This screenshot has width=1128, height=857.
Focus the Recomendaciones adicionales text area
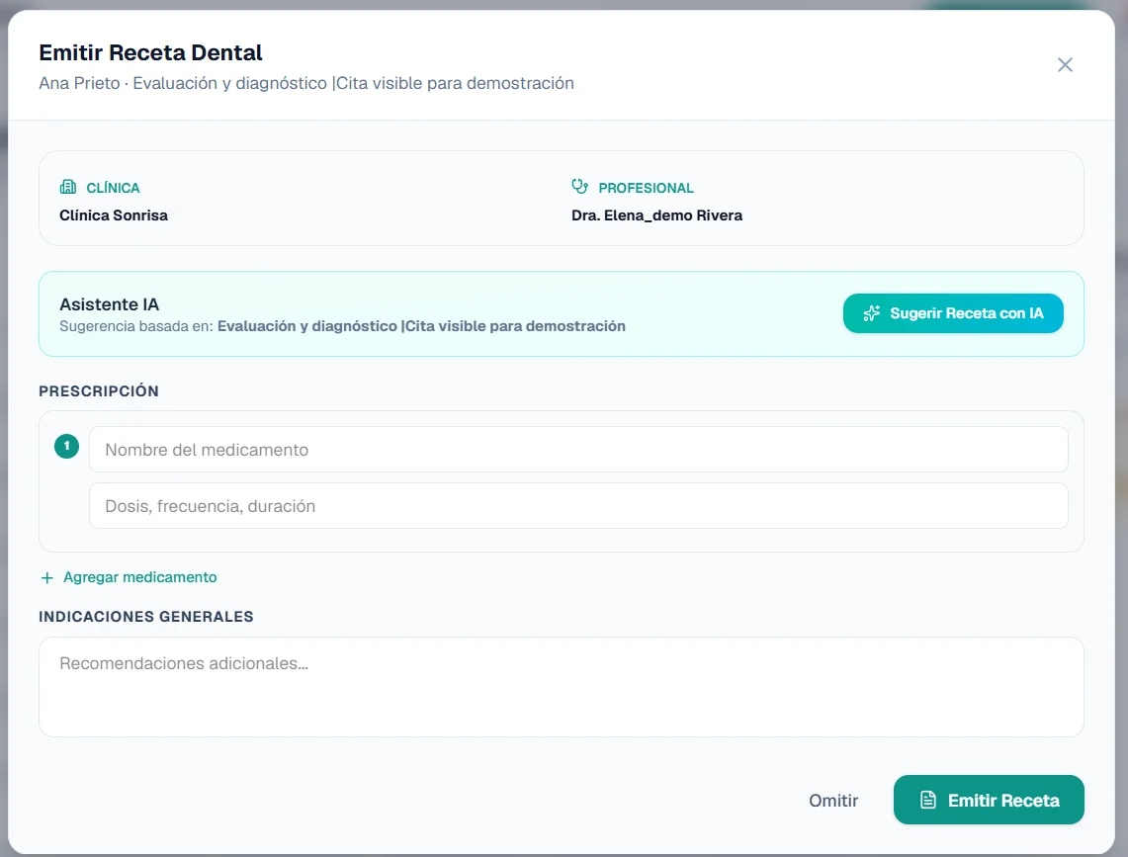pos(562,686)
